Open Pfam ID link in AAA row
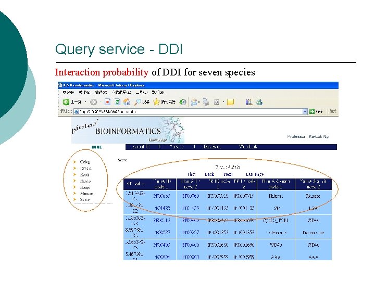 point(161,257)
